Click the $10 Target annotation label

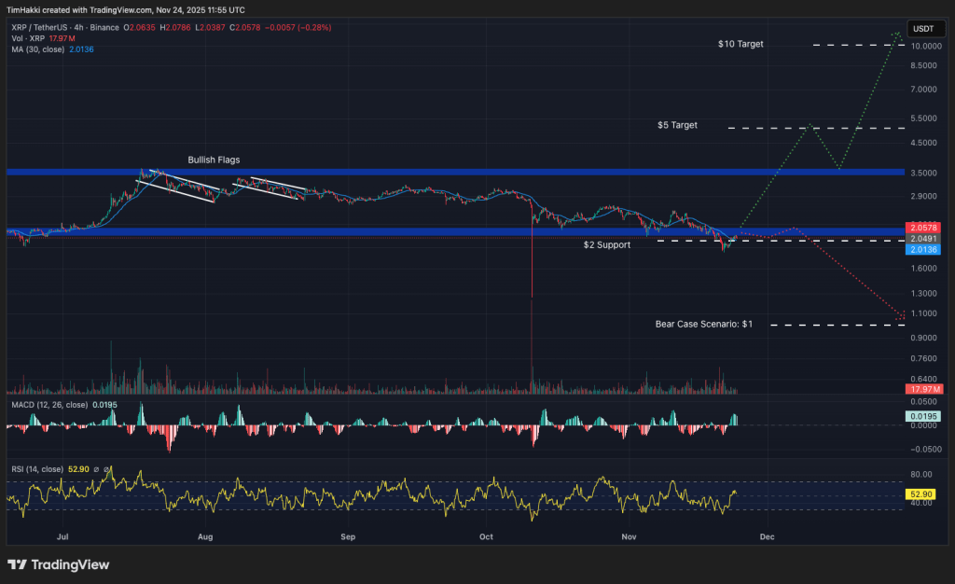[741, 43]
